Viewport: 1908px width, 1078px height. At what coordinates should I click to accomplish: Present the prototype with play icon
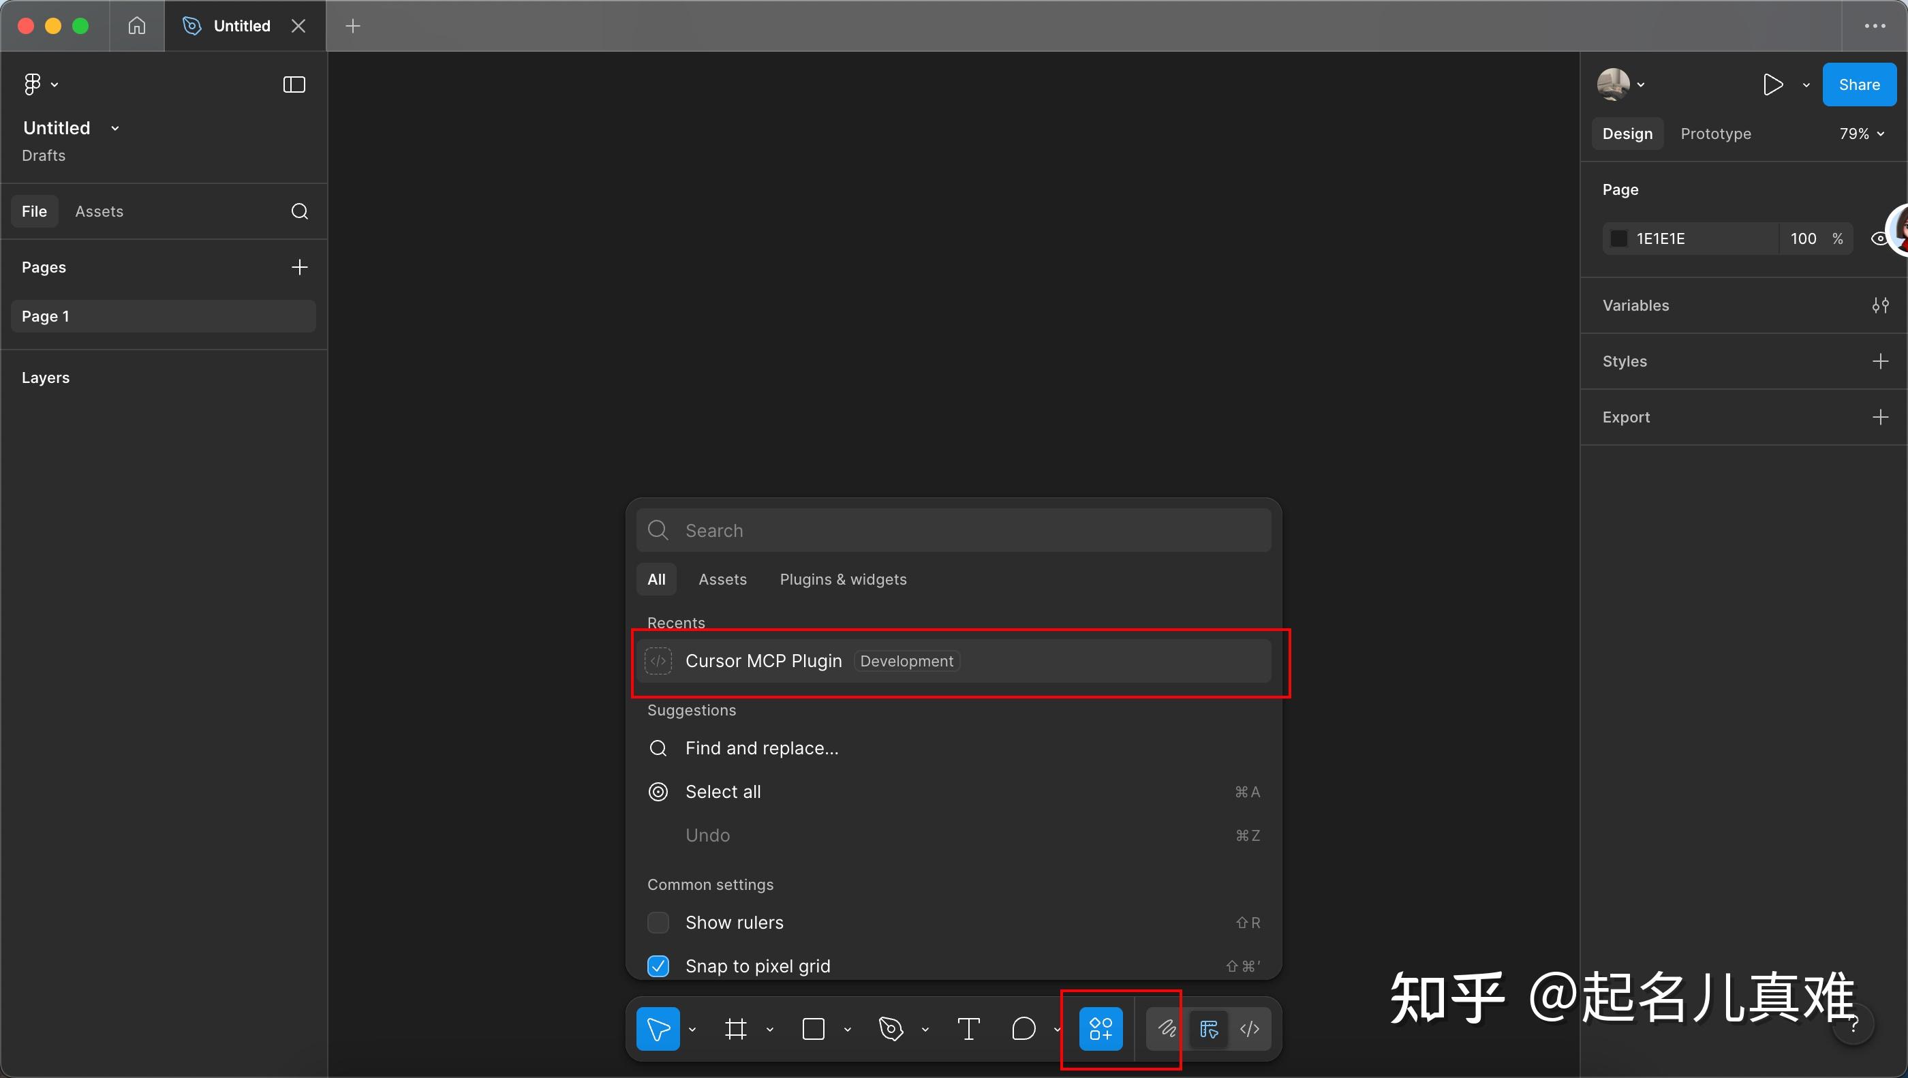click(x=1772, y=84)
